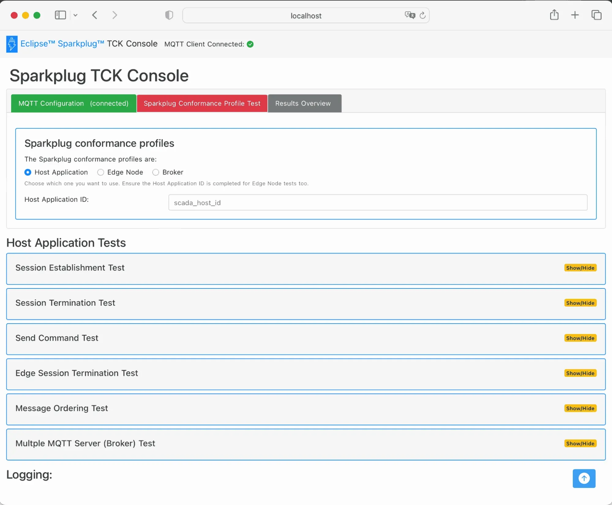The image size is (612, 505).
Task: Focus the Host Application ID field
Action: pos(378,202)
